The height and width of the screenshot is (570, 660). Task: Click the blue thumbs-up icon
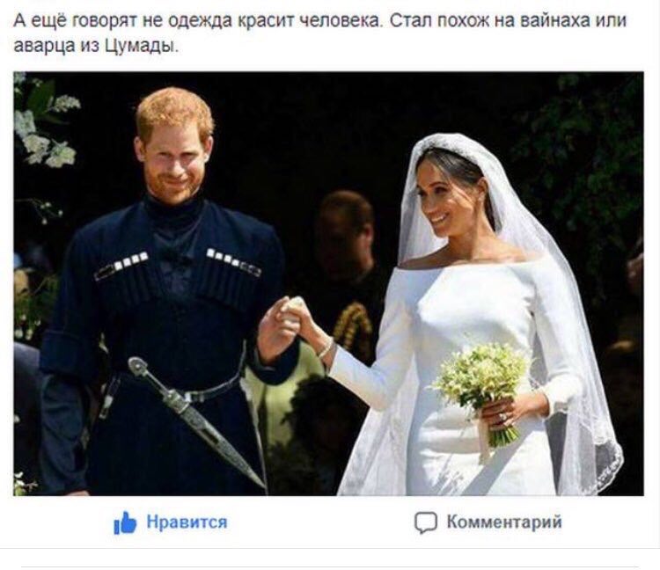(125, 522)
